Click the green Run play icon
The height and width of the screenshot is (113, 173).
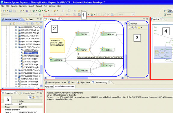(40, 11)
